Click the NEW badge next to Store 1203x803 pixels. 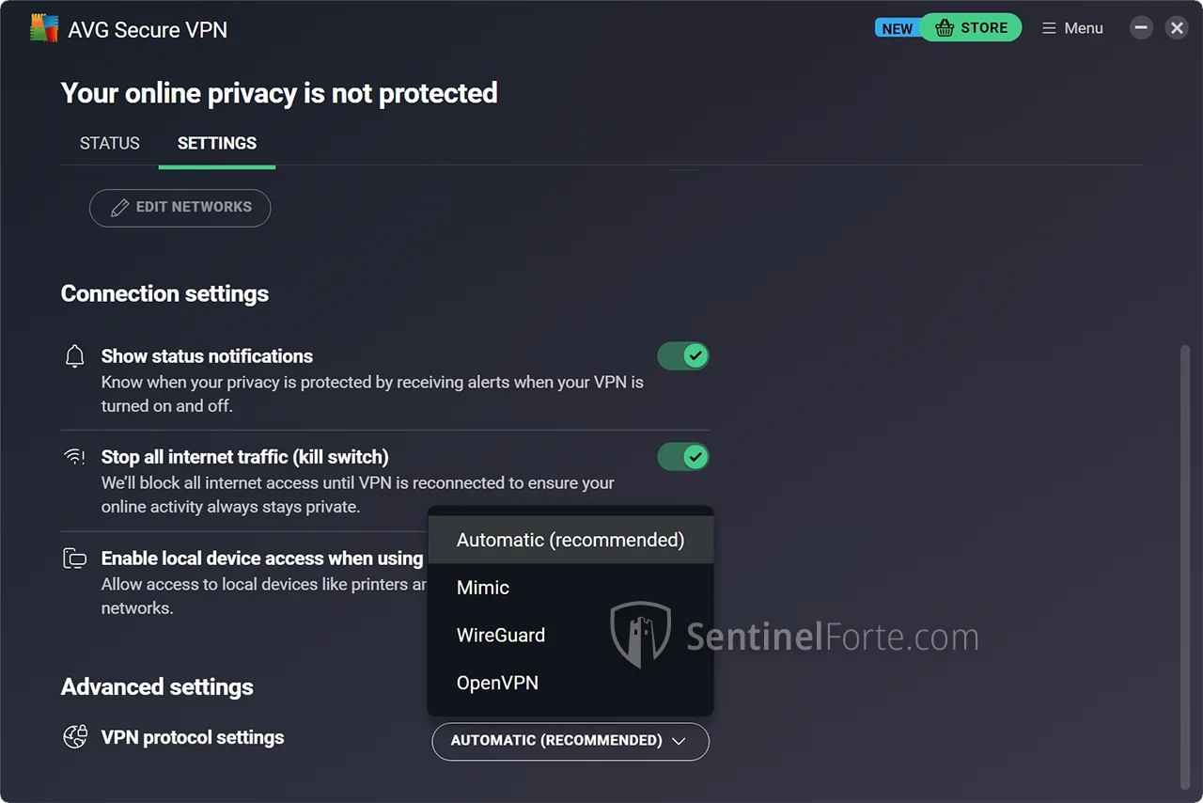tap(897, 28)
